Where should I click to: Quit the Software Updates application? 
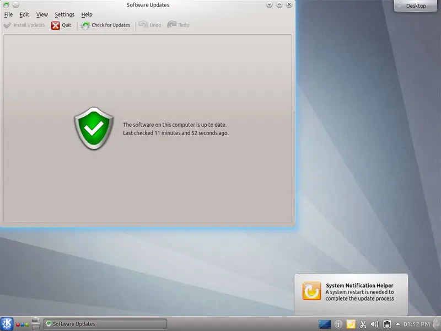[61, 25]
